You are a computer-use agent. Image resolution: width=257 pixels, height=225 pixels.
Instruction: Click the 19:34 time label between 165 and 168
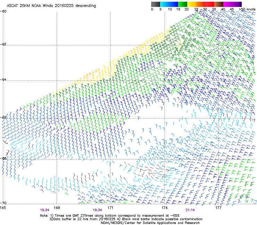(44, 210)
